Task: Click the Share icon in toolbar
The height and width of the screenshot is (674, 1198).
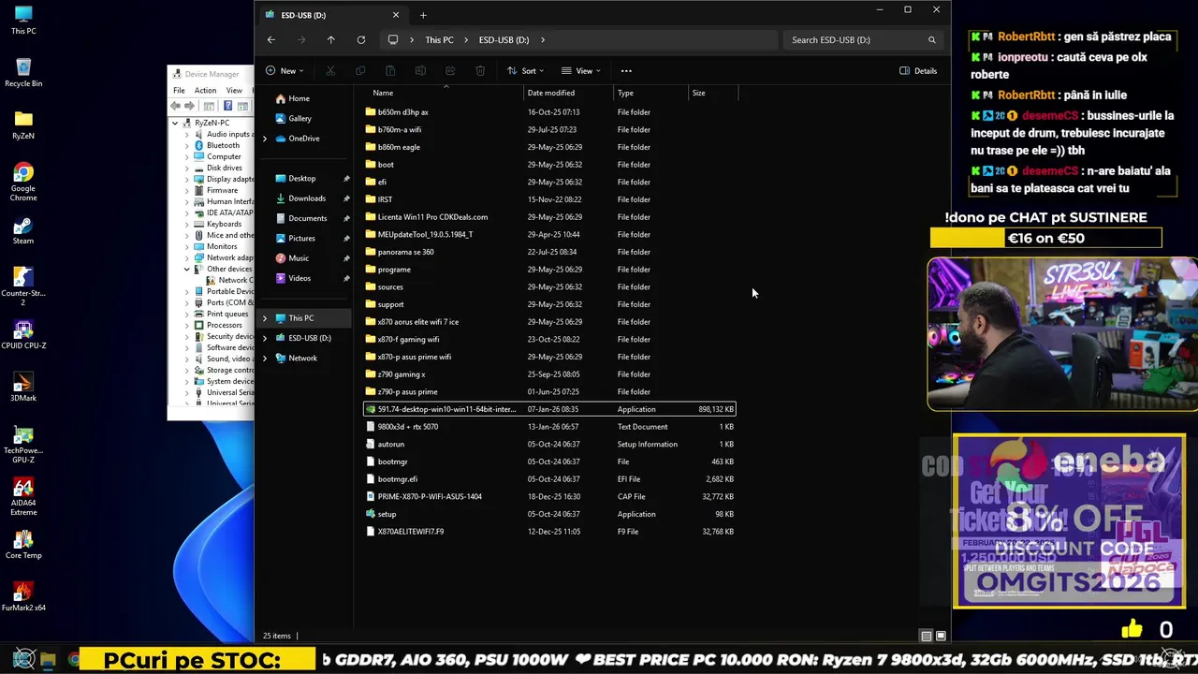Action: pyautogui.click(x=450, y=71)
